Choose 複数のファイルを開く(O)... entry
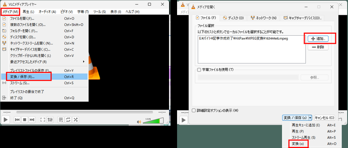Screen dimensions: 348x148 click(44, 25)
